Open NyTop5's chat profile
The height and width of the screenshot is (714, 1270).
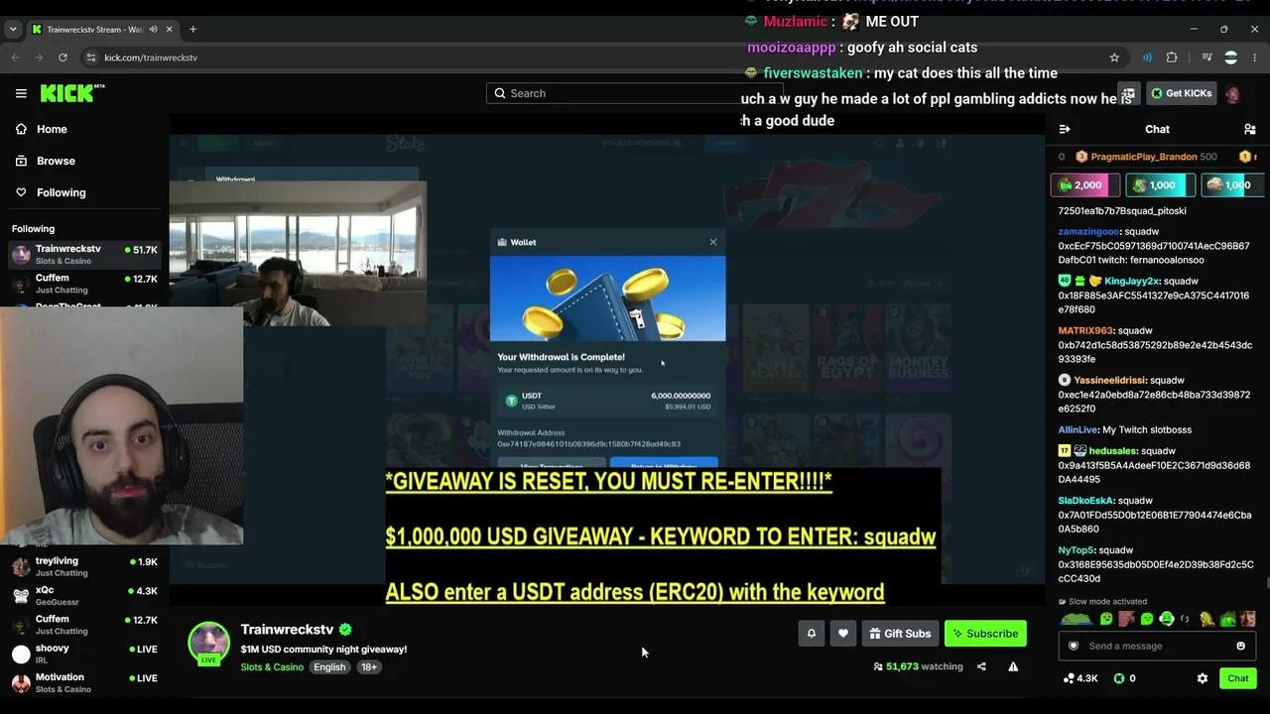point(1076,550)
